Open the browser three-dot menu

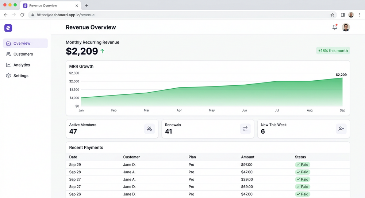(359, 15)
